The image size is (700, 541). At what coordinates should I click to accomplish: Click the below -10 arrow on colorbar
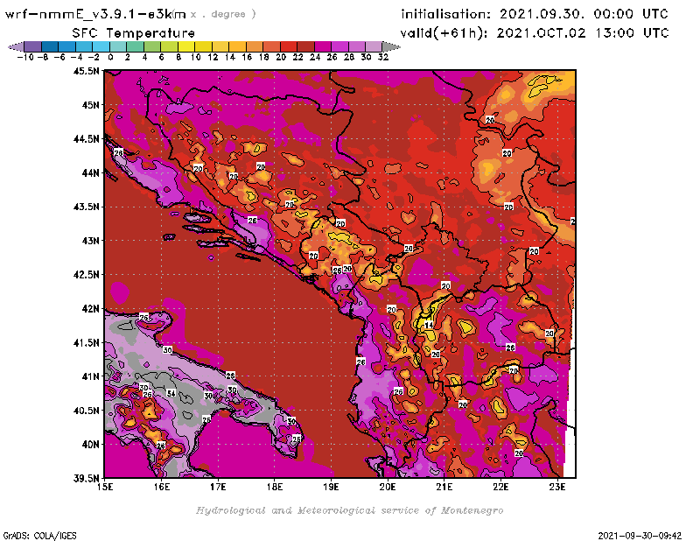tap(16, 46)
